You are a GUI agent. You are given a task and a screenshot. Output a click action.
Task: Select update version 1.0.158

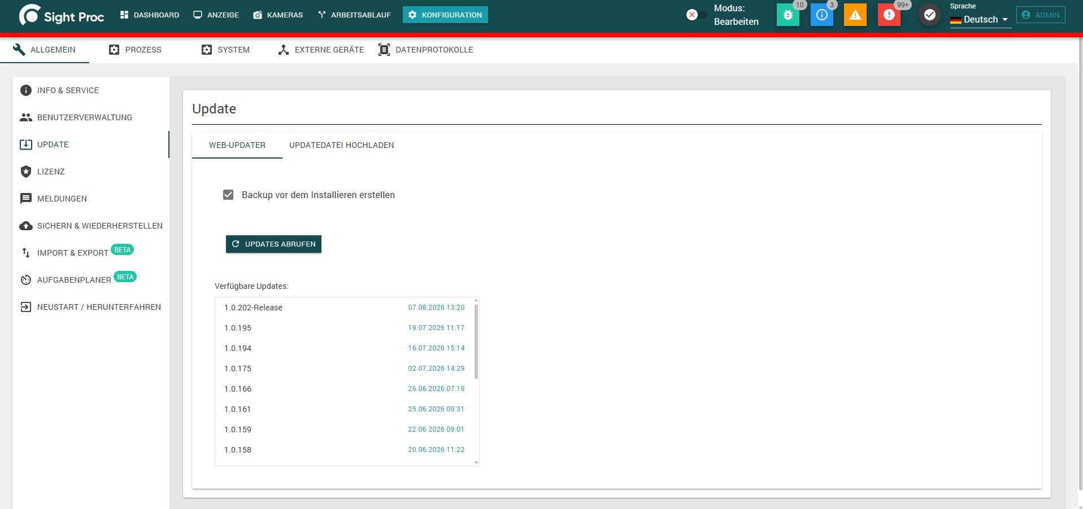tap(345, 450)
